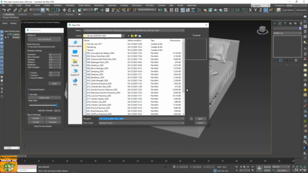Select the Unlink Selection icon
The width and height of the screenshot is (308, 173).
(x=20, y=10)
